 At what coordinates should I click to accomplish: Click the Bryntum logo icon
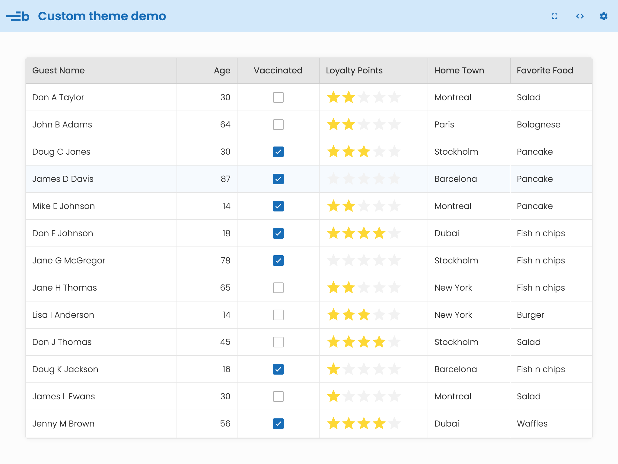(x=18, y=16)
